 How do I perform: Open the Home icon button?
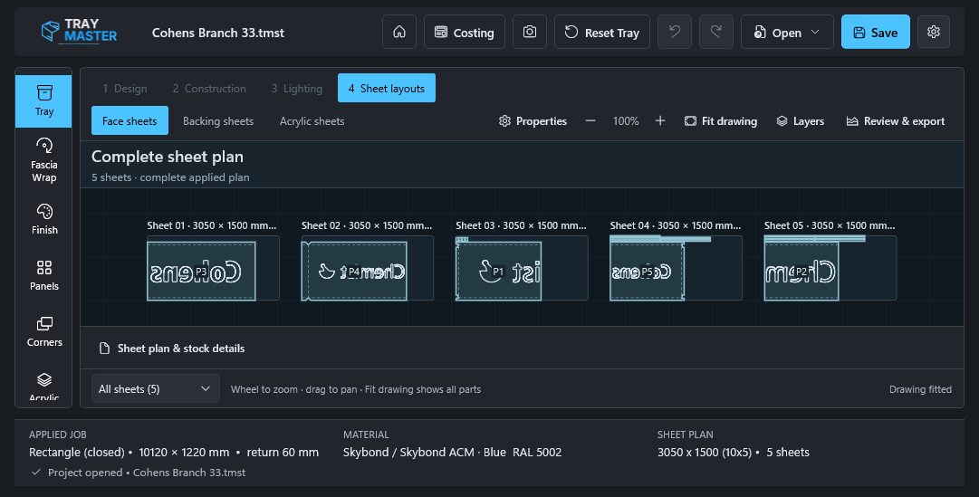[399, 32]
